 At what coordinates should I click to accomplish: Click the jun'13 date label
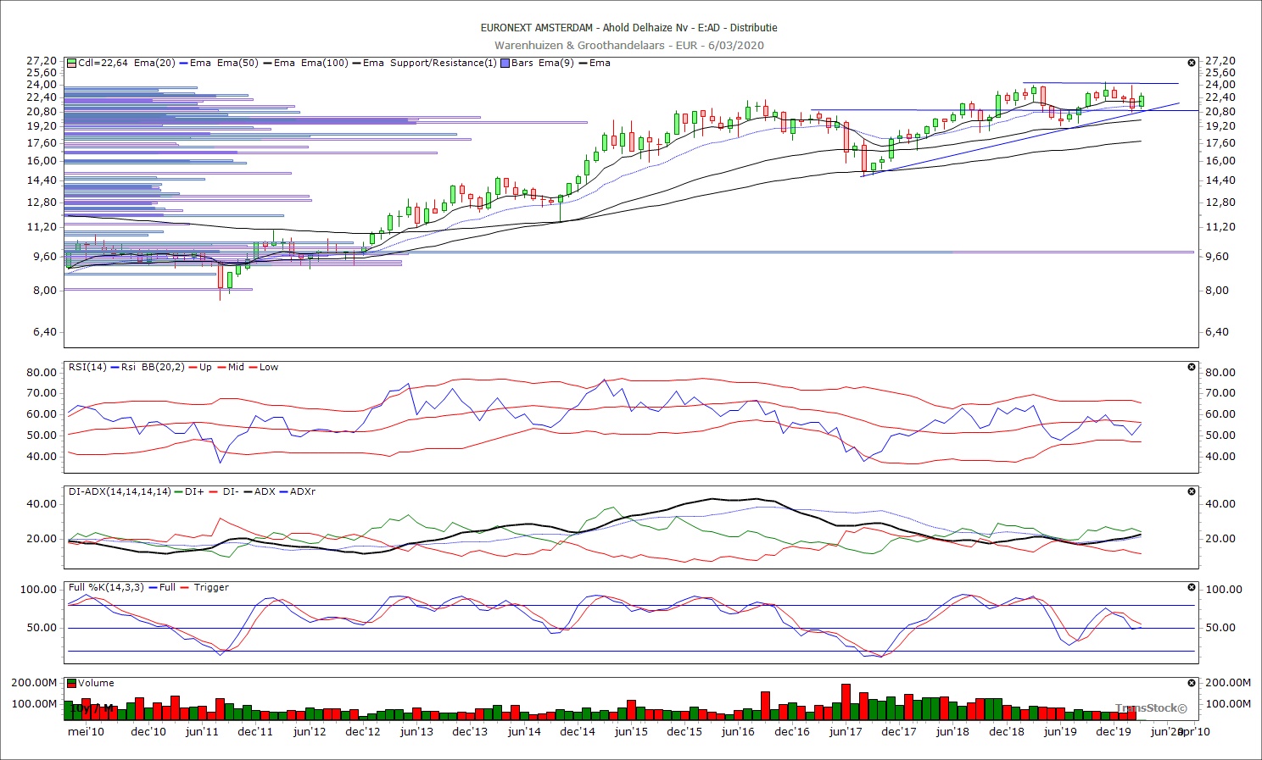(416, 732)
